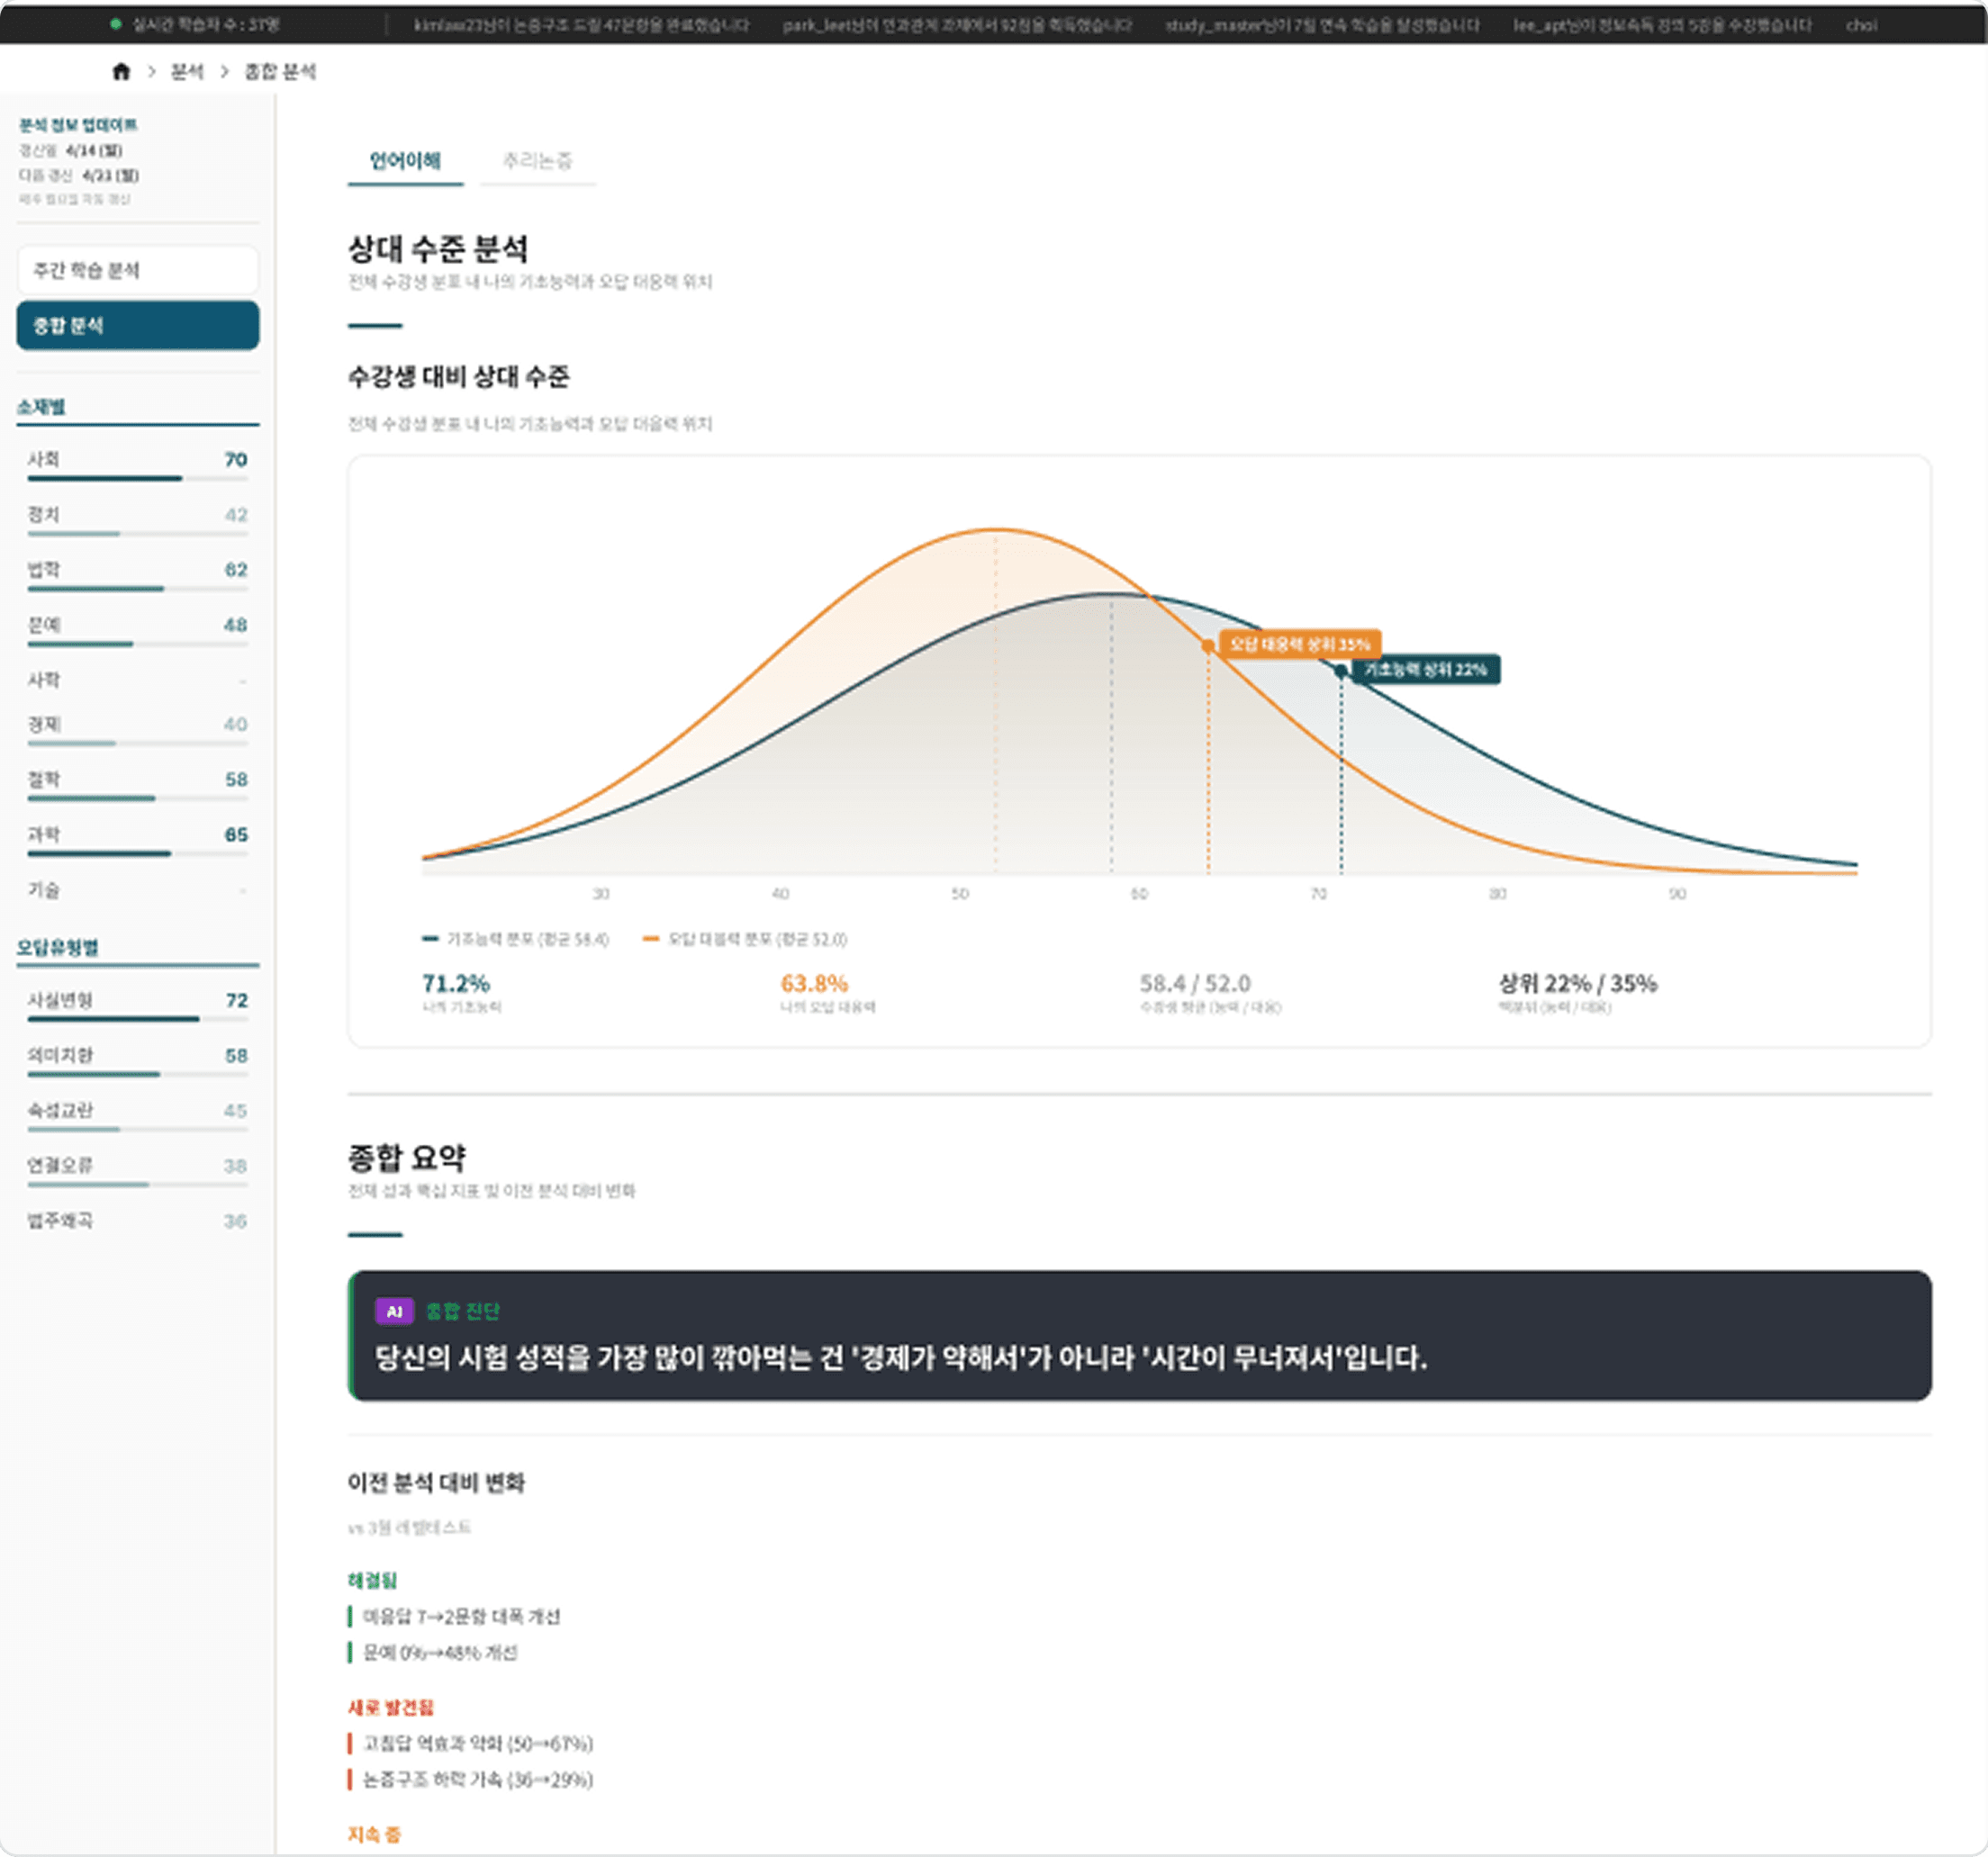Viewport: 1988px width, 1857px height.
Task: Click the 기초능력 상위 22% chart label
Action: tap(1425, 669)
